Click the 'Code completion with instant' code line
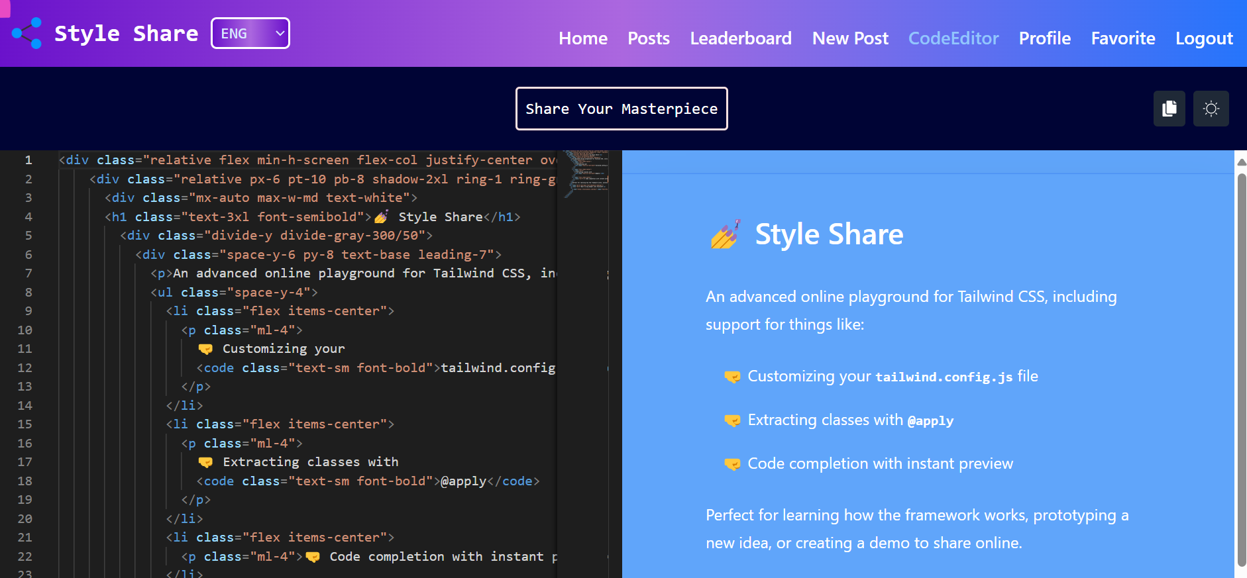1247x578 pixels. point(370,556)
